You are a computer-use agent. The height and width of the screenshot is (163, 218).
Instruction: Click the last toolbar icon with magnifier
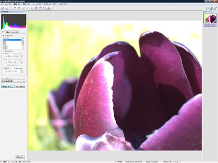pos(49,8)
